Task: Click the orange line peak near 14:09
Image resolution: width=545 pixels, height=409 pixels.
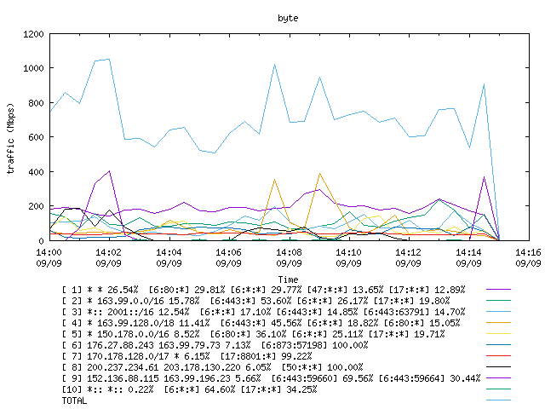Action: [319, 173]
